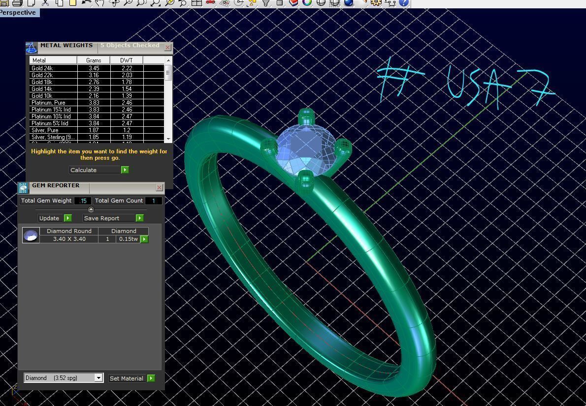Open Help with the question mark icon
The image size is (586, 406).
[404, 2]
